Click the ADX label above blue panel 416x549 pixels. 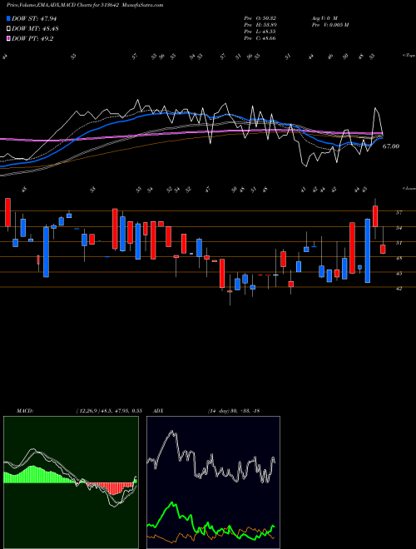point(159,410)
